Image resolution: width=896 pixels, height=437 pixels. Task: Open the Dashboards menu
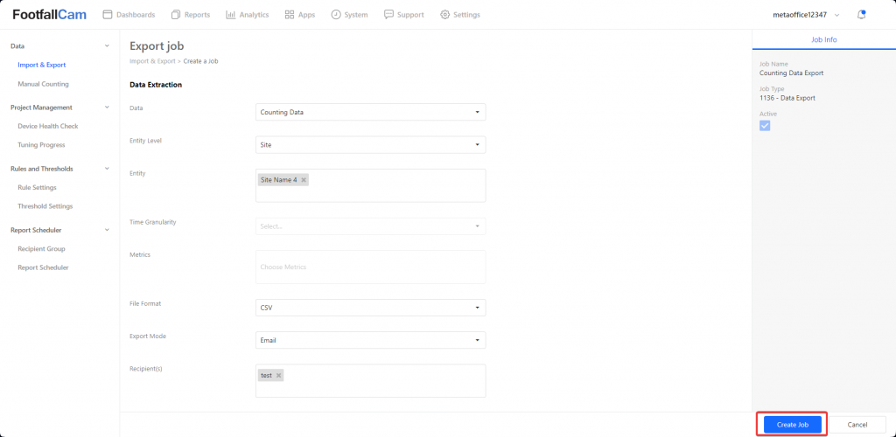tap(129, 15)
